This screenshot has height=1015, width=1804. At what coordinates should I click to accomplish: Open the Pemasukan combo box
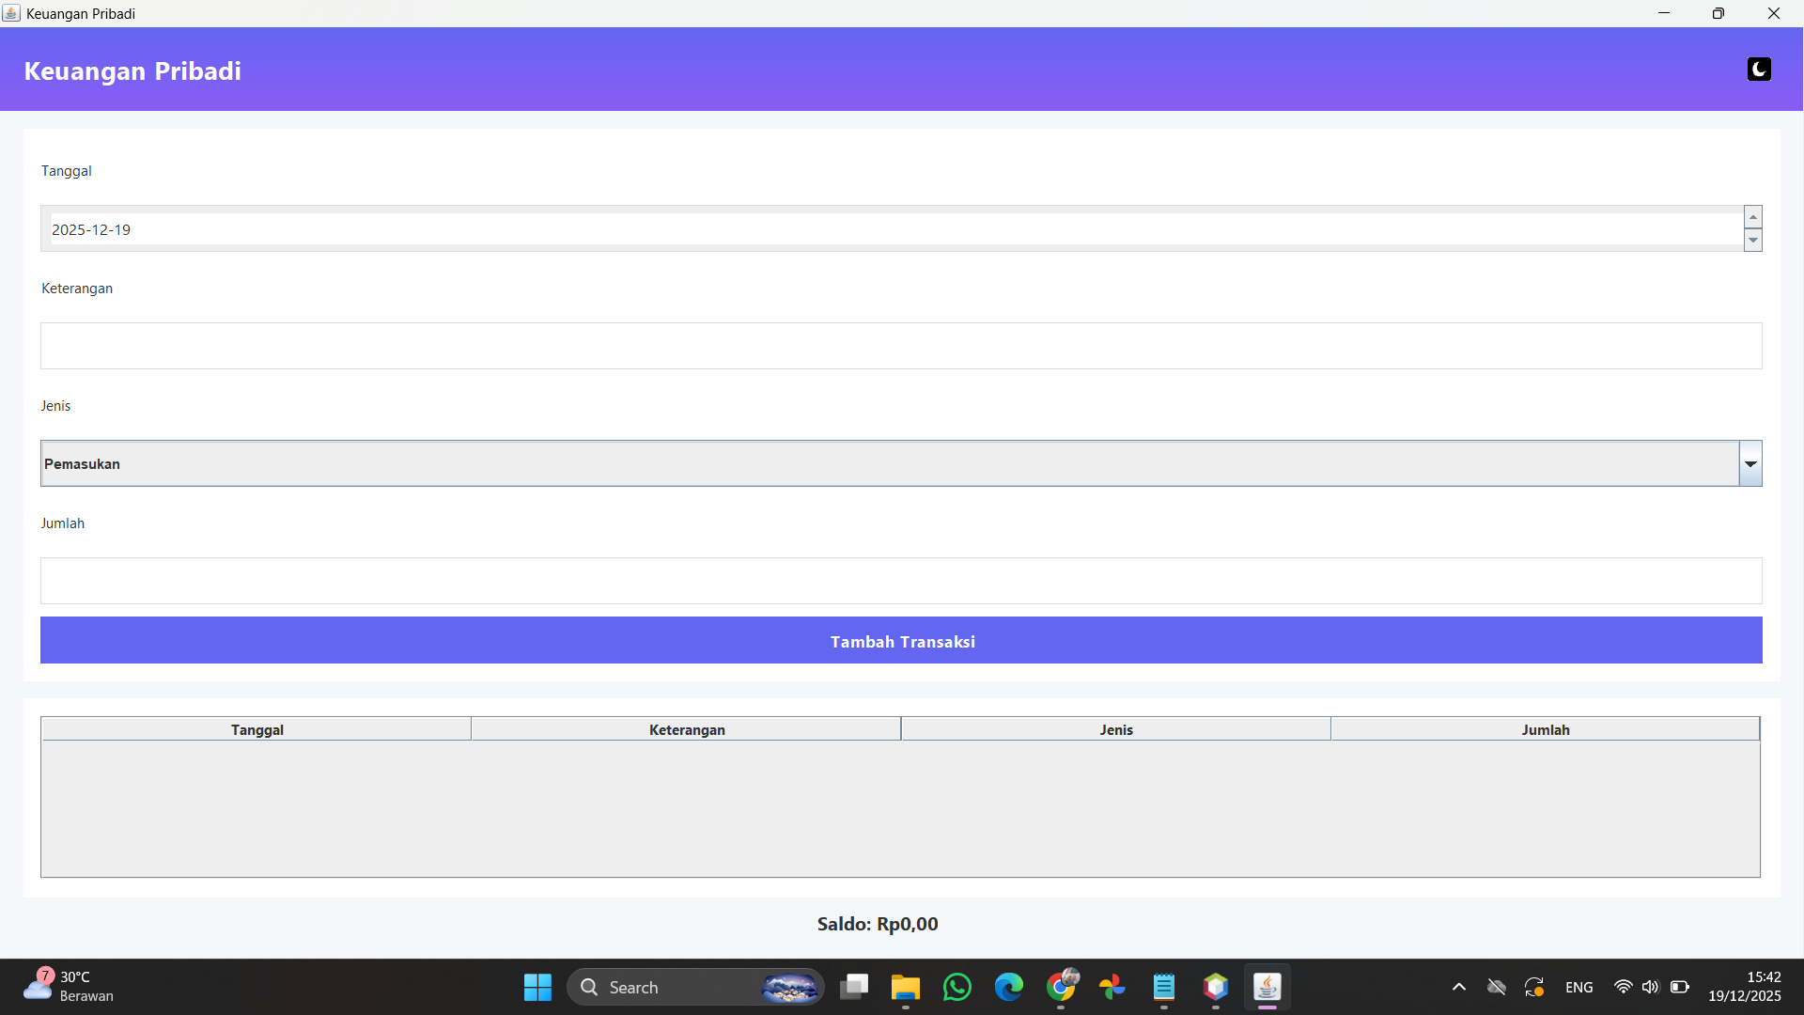point(889,464)
